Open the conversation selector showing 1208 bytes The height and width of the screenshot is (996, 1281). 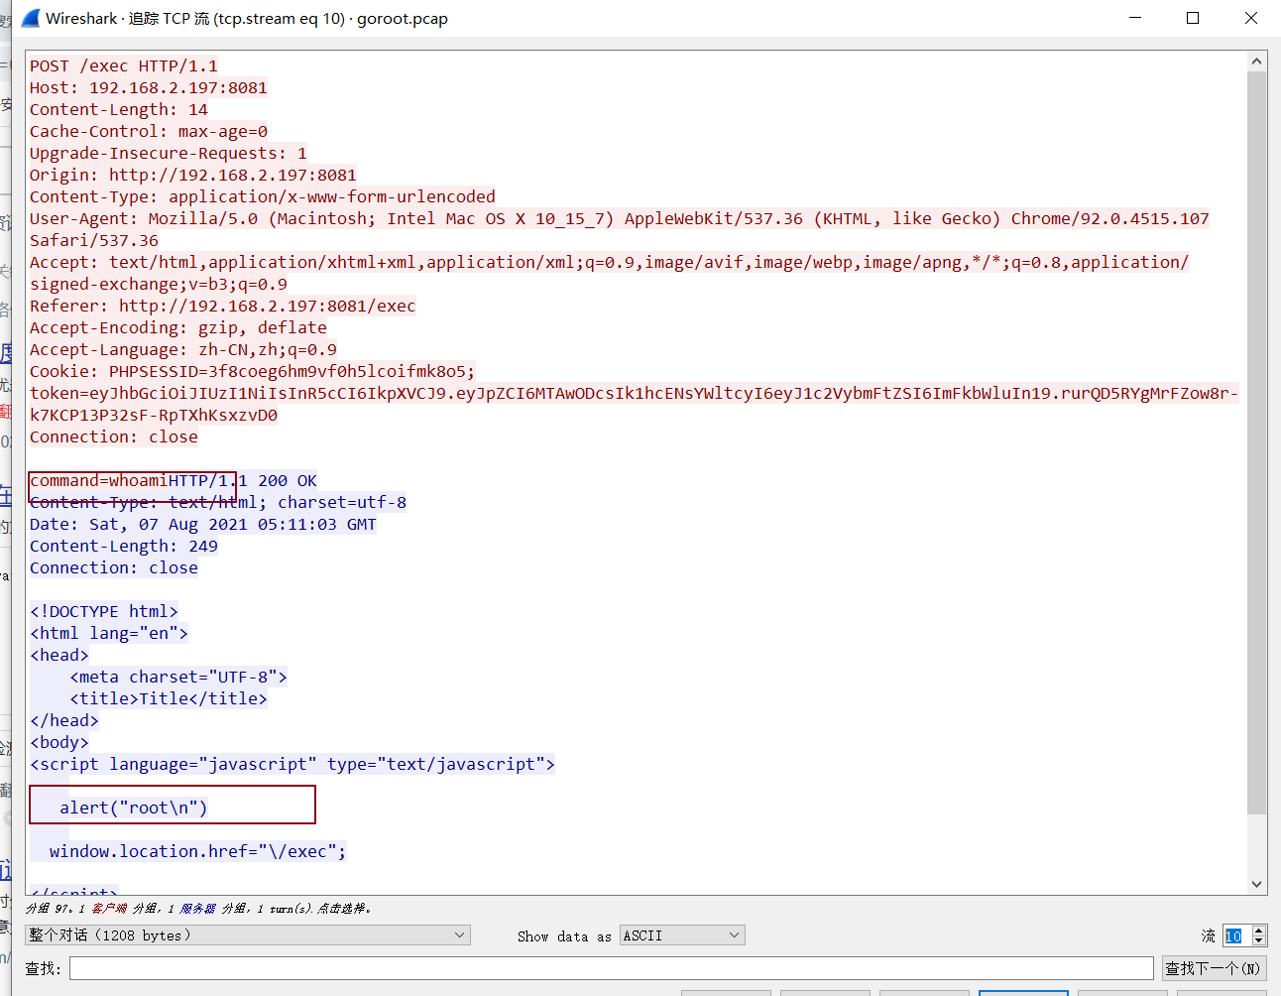click(248, 935)
